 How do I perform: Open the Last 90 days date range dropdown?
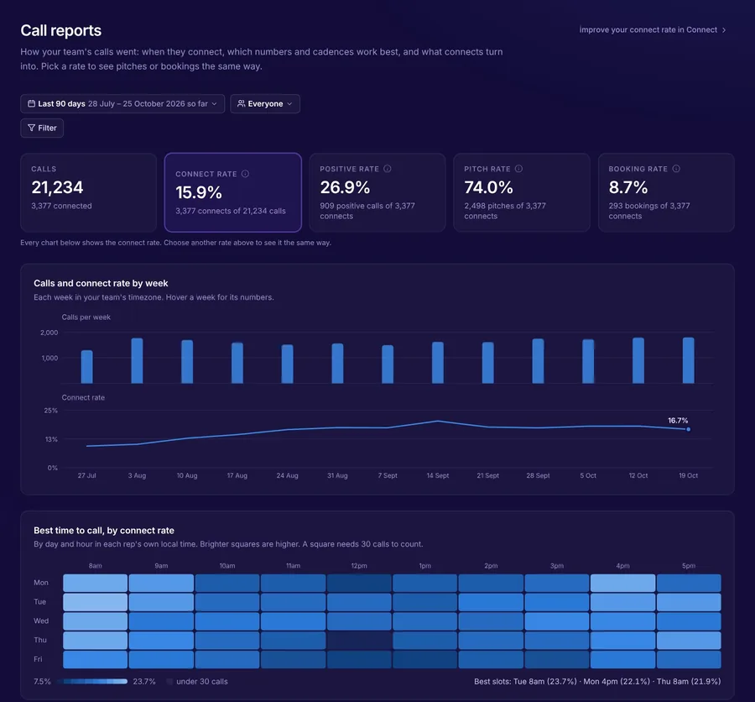click(x=122, y=103)
